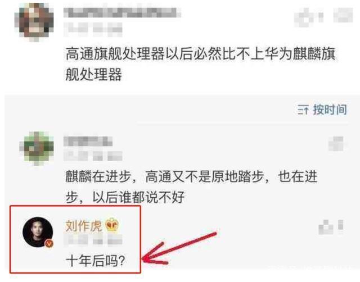360x282 pixels.
Task: Click the sort arrow icon beside 按时间
Action: (303, 110)
